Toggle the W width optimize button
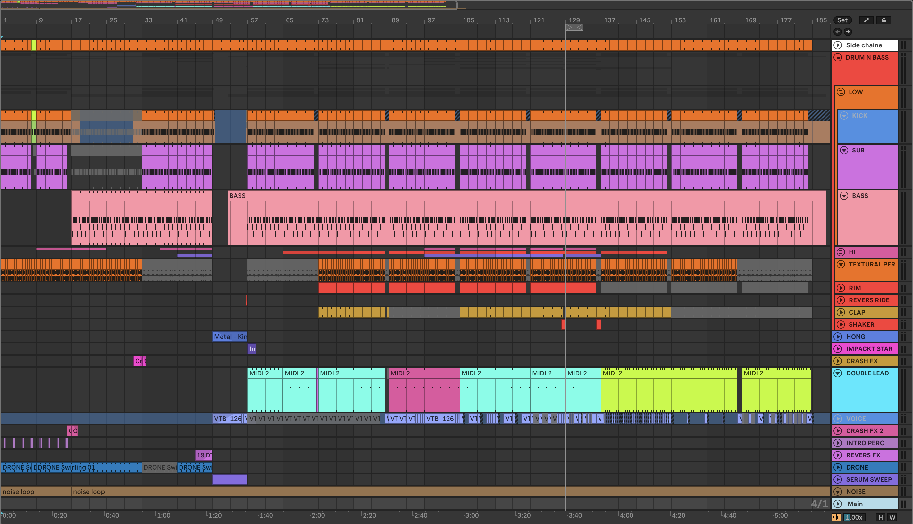913x524 pixels. point(892,517)
